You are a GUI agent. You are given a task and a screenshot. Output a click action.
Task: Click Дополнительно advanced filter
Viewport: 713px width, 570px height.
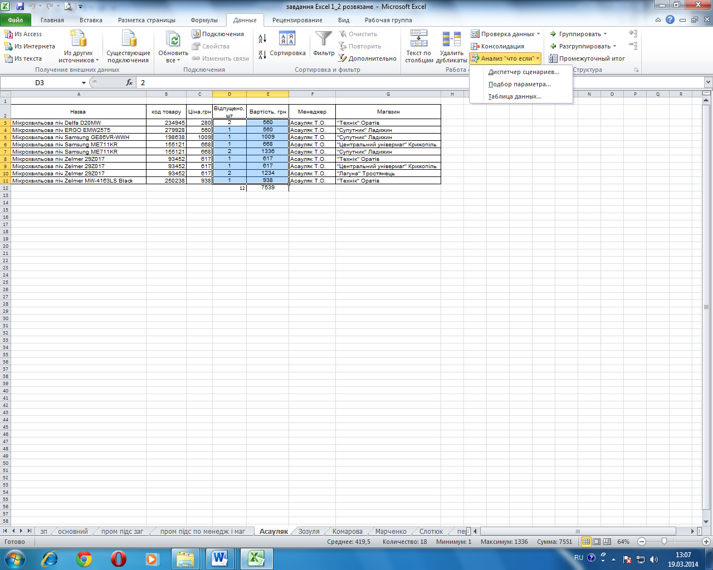[x=368, y=58]
